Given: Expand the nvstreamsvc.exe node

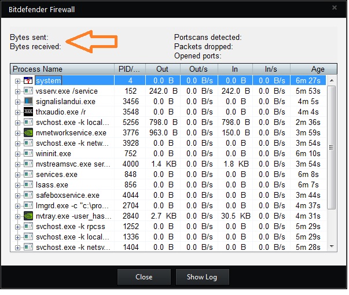Looking at the screenshot, I should [17, 165].
